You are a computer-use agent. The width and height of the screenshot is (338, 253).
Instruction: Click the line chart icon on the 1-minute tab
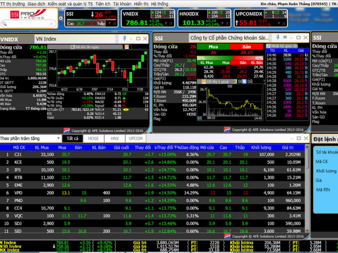point(204,82)
